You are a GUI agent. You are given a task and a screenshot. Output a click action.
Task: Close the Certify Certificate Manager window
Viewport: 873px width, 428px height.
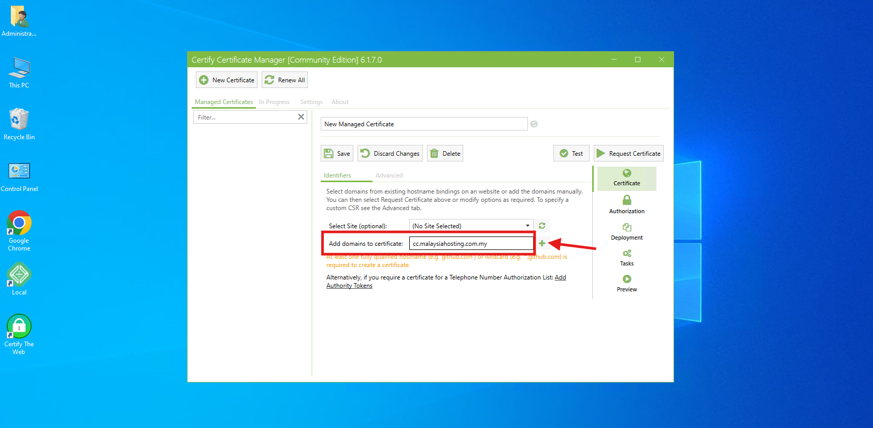click(662, 60)
